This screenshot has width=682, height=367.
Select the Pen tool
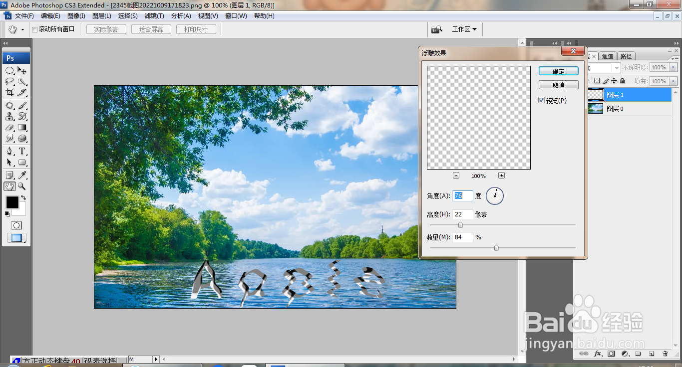click(x=9, y=151)
